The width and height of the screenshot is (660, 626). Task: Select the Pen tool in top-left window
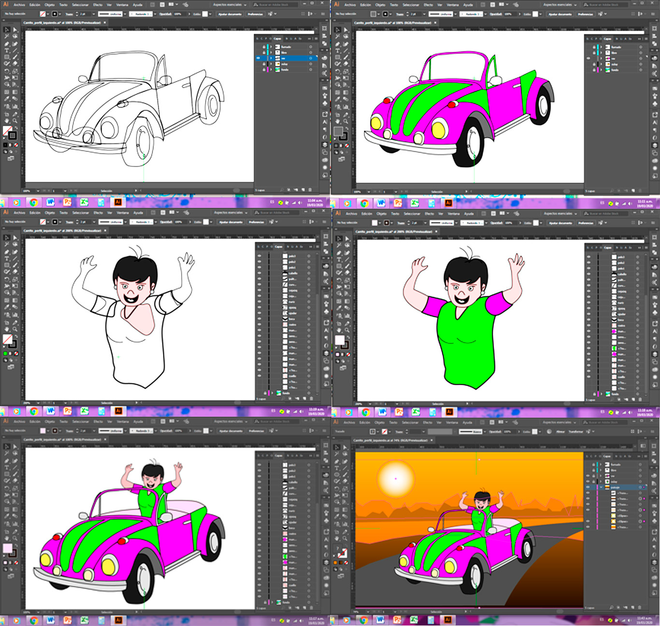7,44
